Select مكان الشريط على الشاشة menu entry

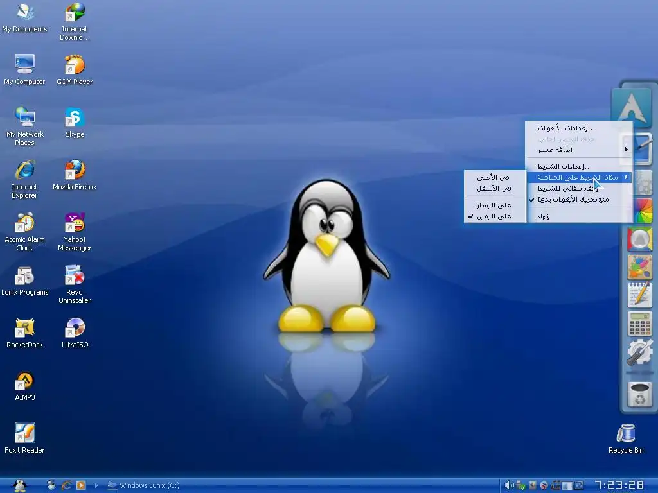pyautogui.click(x=579, y=177)
